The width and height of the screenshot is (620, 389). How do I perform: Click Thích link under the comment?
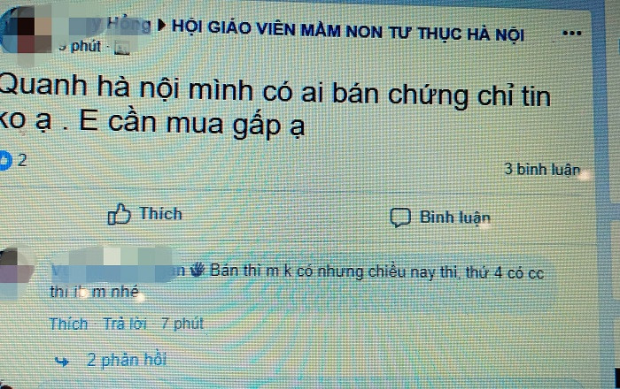(68, 324)
